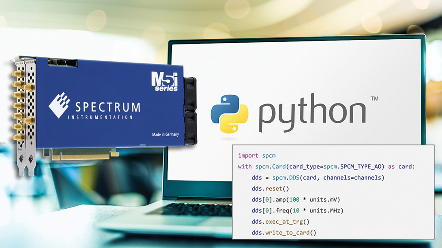Screen dimensions: 442x248
Task: Click the topmost gold SMA connector on the bracket
Action: click(x=18, y=74)
